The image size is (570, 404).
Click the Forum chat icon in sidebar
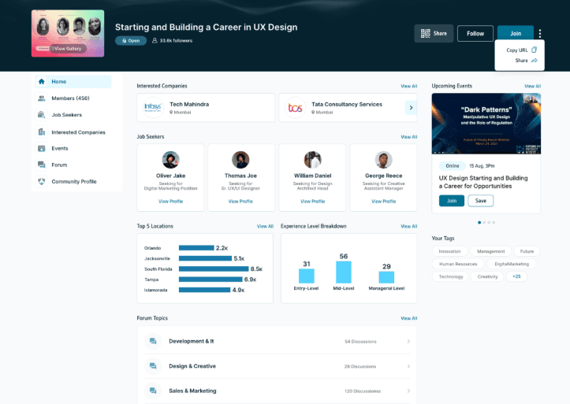[42, 165]
